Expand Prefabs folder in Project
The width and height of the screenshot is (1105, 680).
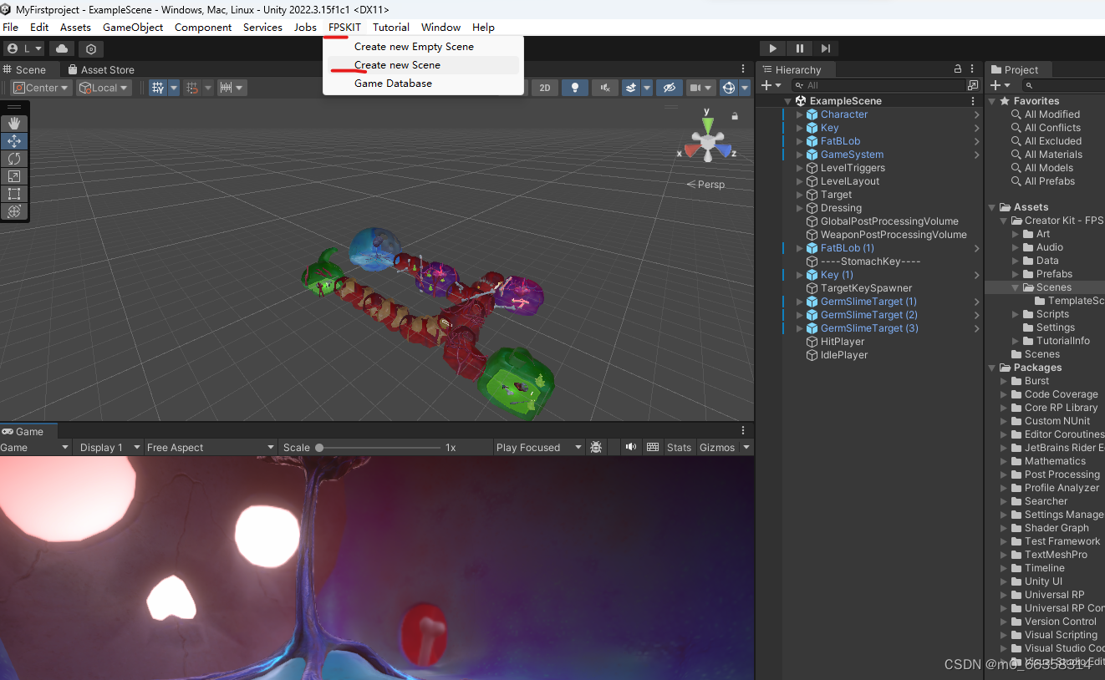click(x=1016, y=274)
